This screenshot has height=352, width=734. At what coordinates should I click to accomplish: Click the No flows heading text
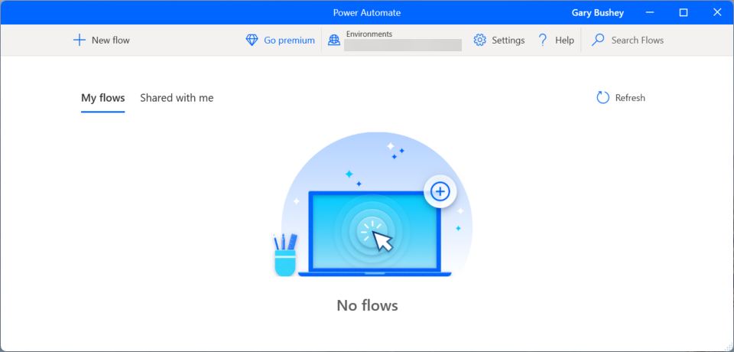coord(368,305)
